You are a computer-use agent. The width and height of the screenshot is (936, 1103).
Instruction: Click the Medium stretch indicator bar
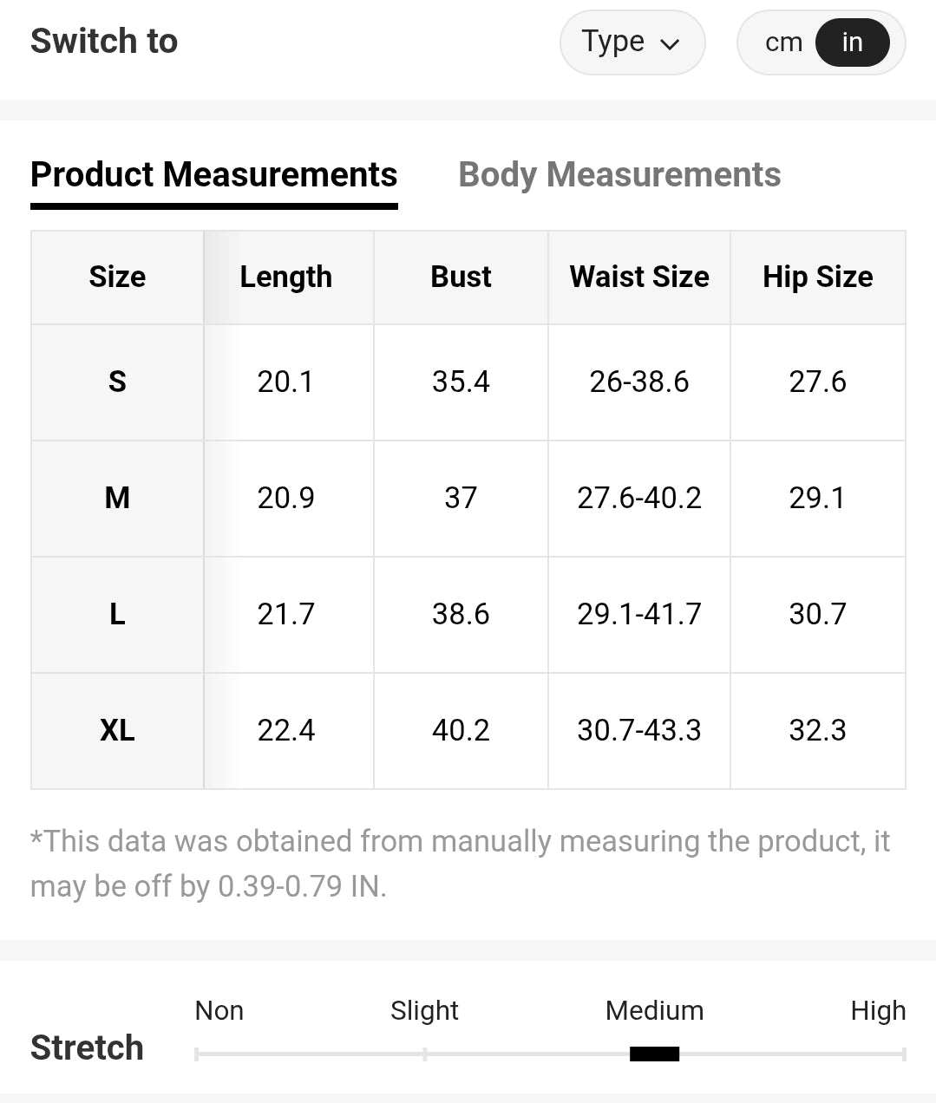654,1054
